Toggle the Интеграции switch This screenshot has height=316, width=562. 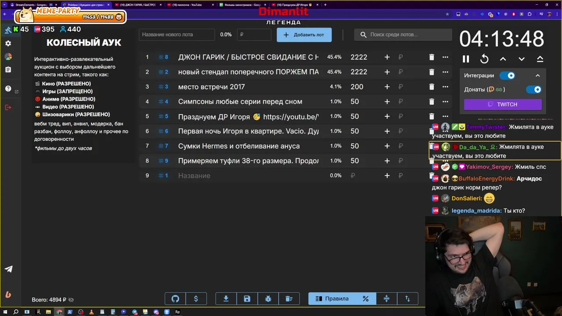point(508,75)
